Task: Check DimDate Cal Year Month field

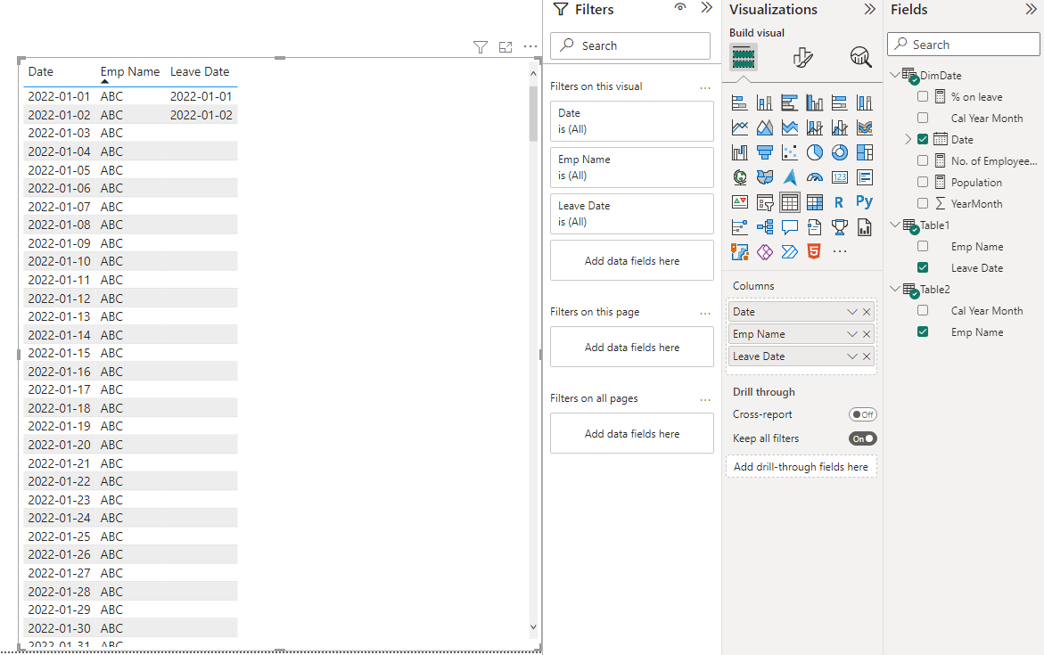Action: click(922, 118)
